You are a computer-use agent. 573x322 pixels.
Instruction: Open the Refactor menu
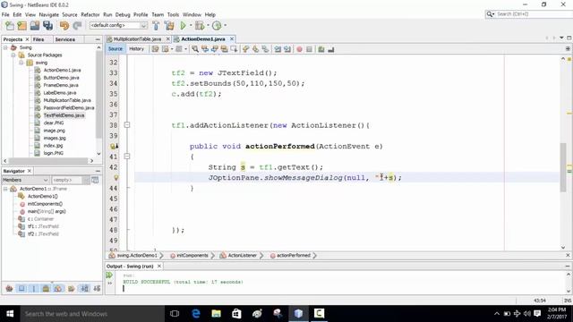pos(90,14)
